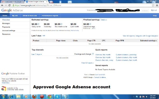The image size is (159, 99).
Task: Open the Allow & block ads tab
Action: pos(30,16)
